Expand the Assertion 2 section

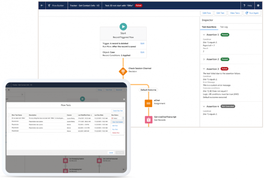click(x=204, y=59)
